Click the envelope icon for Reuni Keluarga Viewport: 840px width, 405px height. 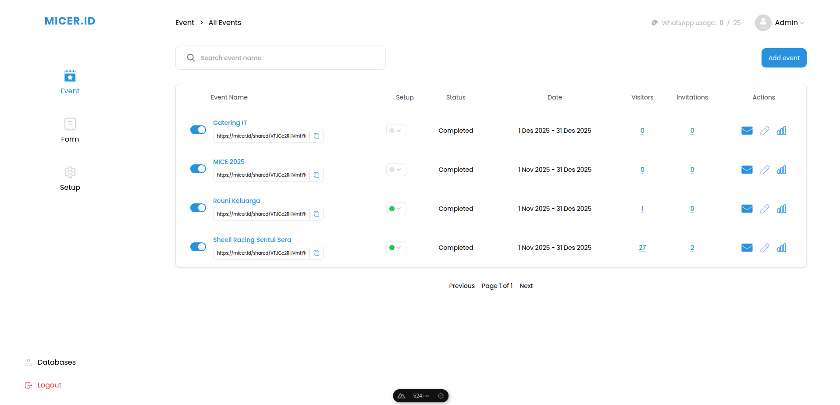[747, 209]
